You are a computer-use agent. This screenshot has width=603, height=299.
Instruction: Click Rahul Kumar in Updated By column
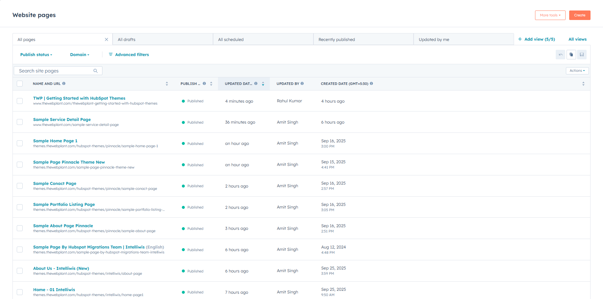pyautogui.click(x=289, y=101)
